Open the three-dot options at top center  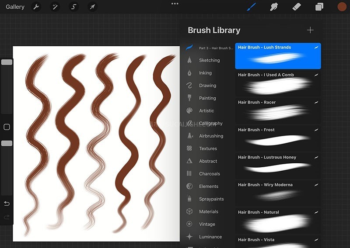pos(175,3)
